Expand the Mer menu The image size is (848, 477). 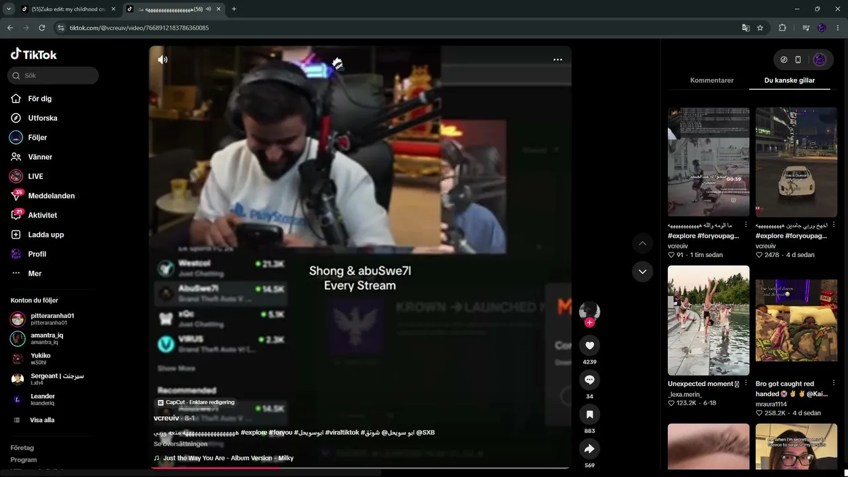[34, 274]
